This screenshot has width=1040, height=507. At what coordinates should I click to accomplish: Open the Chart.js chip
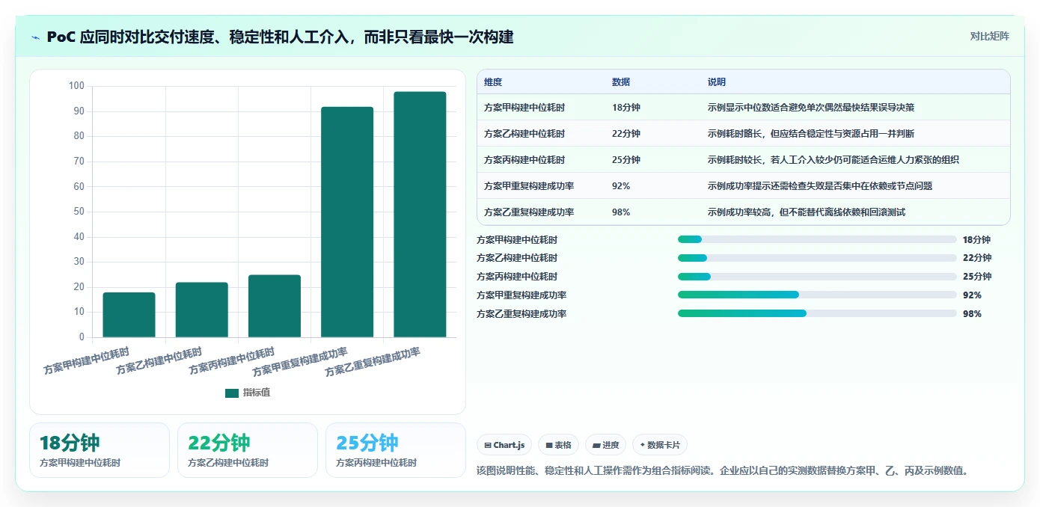tap(505, 445)
